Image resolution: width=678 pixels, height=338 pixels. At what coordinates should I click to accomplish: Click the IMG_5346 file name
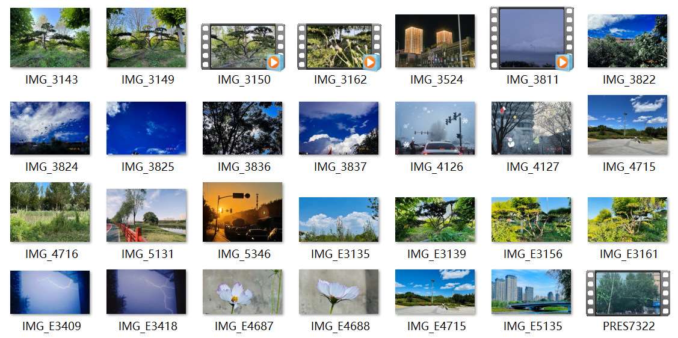[244, 254]
